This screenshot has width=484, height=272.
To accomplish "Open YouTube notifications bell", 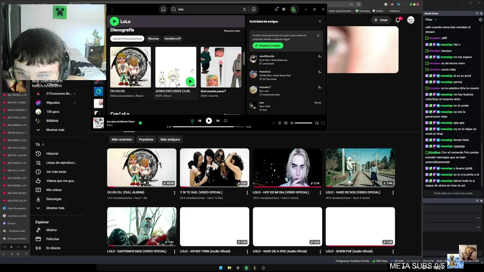I will (398, 20).
